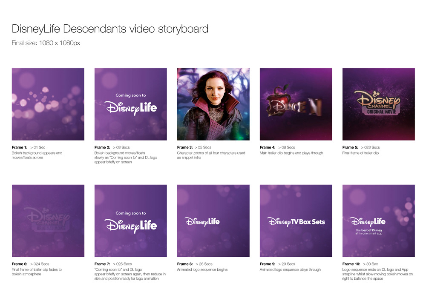Select the Frame 9 Disney TV Box Sets thumbnail
Image resolution: width=426 pixels, height=298 pixels.
pyautogui.click(x=296, y=221)
